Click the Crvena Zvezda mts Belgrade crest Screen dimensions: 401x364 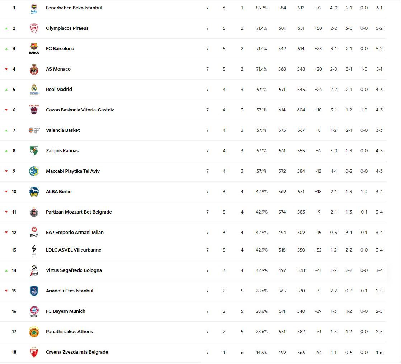pyautogui.click(x=34, y=352)
